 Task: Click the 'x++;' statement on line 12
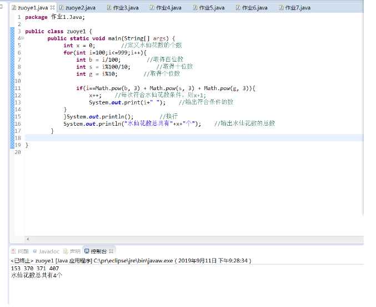coord(95,95)
